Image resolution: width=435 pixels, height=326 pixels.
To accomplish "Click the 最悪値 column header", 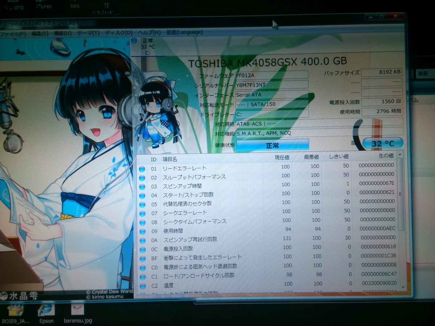I will point(311,157).
